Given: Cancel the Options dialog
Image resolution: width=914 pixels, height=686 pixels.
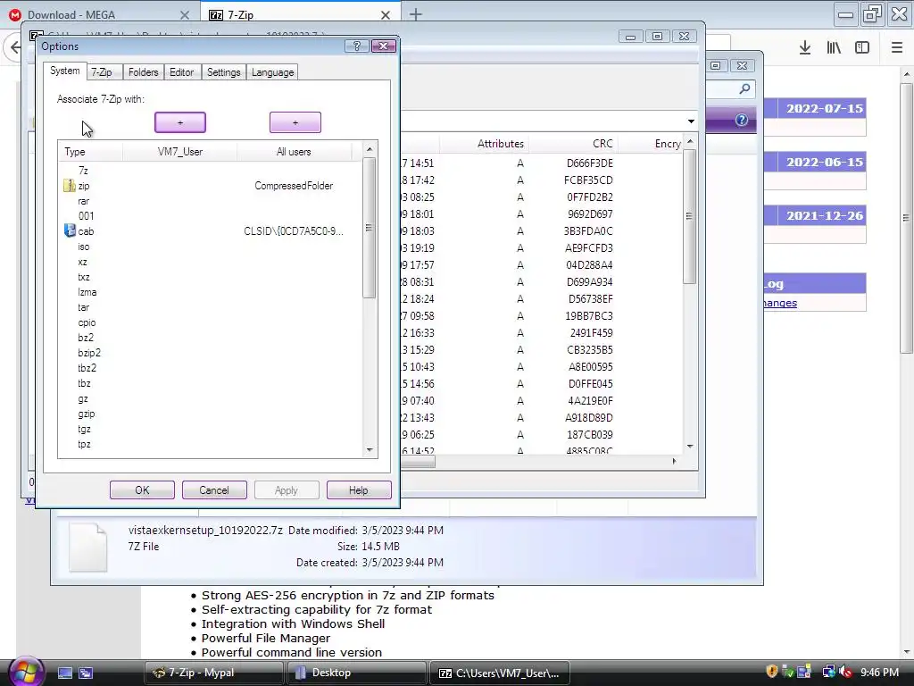Looking at the screenshot, I should [214, 490].
